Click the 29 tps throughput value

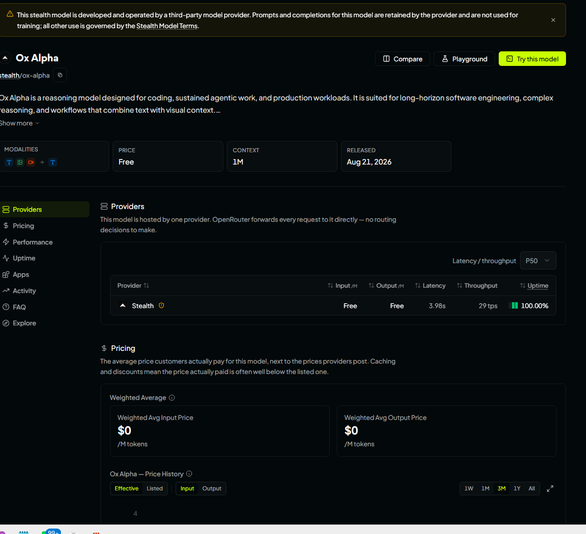point(488,306)
